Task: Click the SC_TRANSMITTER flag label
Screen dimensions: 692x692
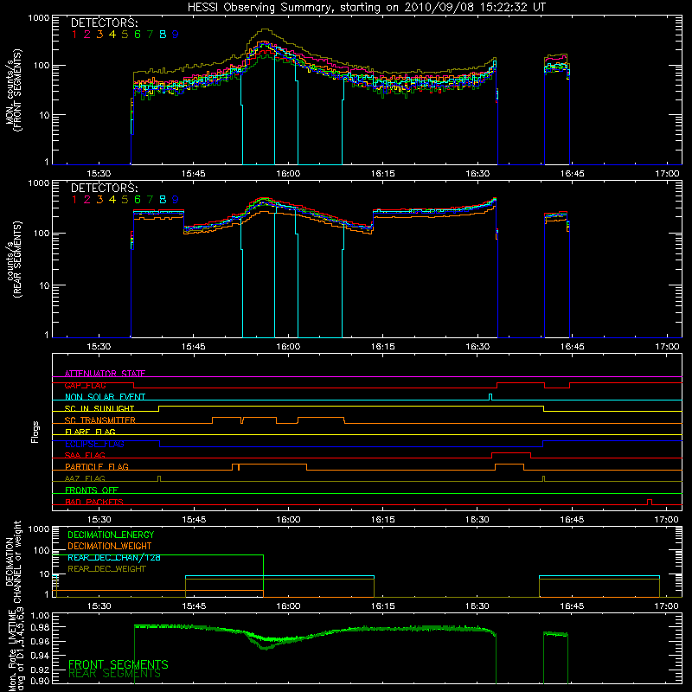Action: click(99, 420)
